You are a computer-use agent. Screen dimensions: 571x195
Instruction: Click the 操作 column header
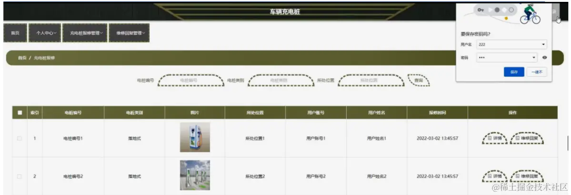[513, 113]
